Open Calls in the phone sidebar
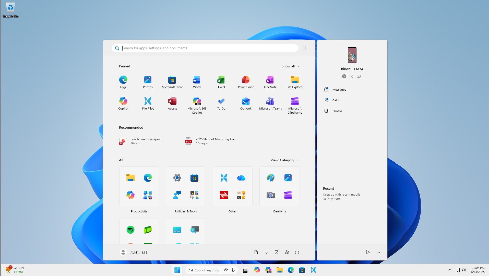Screen dimensions: 489x276 tap(335, 100)
